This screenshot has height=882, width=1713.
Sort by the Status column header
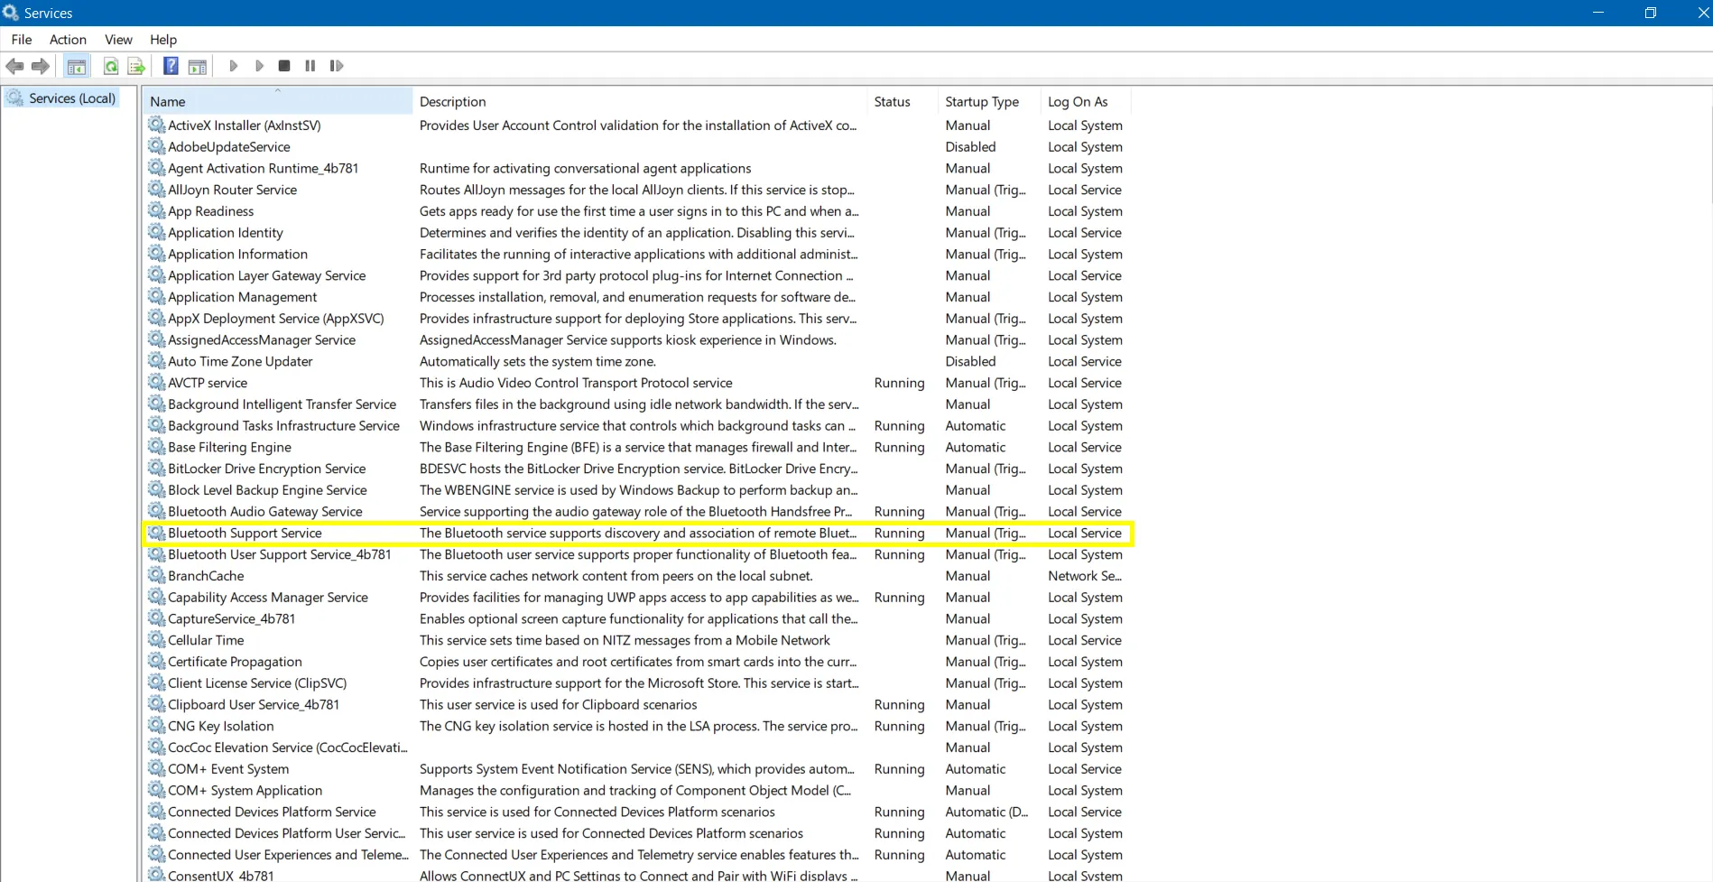[x=903, y=101]
